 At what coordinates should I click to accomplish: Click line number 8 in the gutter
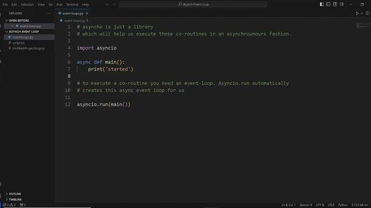pyautogui.click(x=69, y=76)
